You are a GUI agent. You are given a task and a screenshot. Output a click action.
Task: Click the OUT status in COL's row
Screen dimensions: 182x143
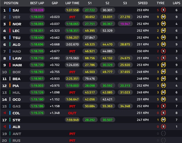[72, 113]
